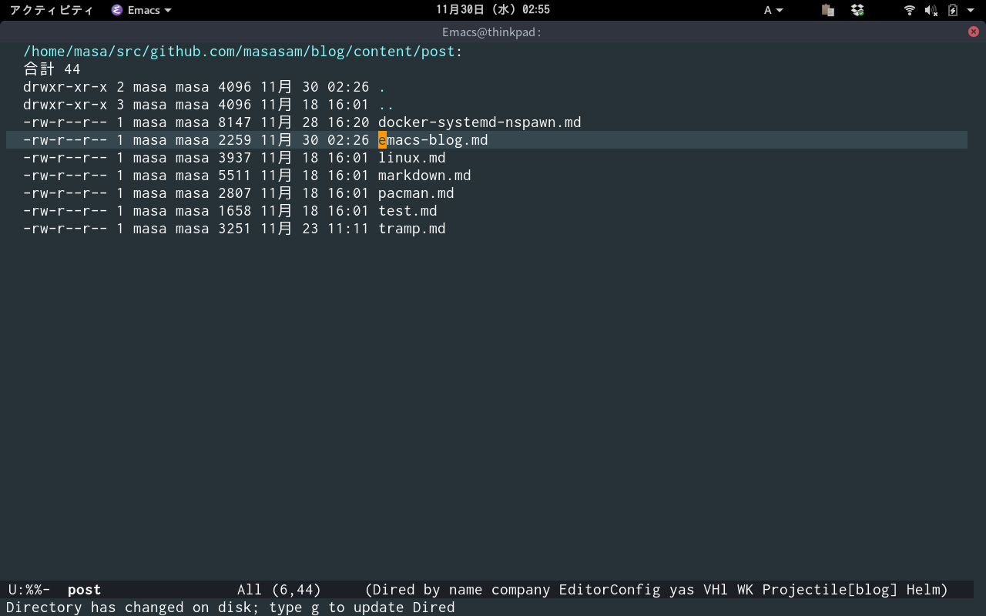
Task: Click the Wi-Fi status icon
Action: pyautogui.click(x=910, y=10)
